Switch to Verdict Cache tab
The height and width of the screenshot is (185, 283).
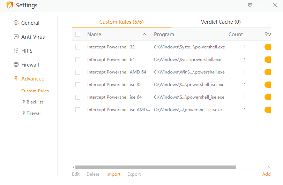221,22
